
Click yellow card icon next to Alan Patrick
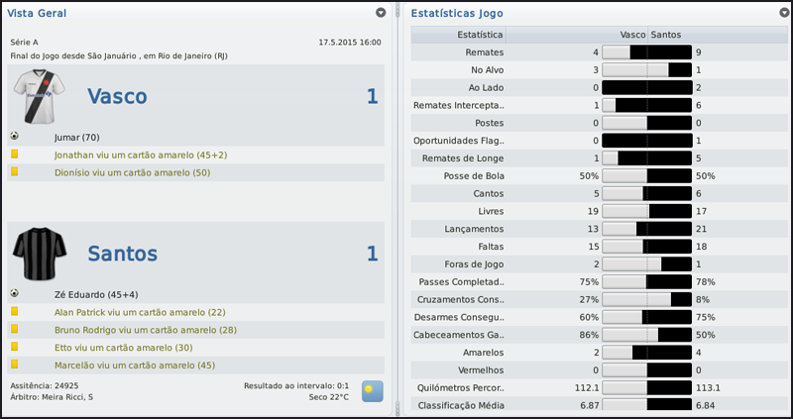pos(15,312)
